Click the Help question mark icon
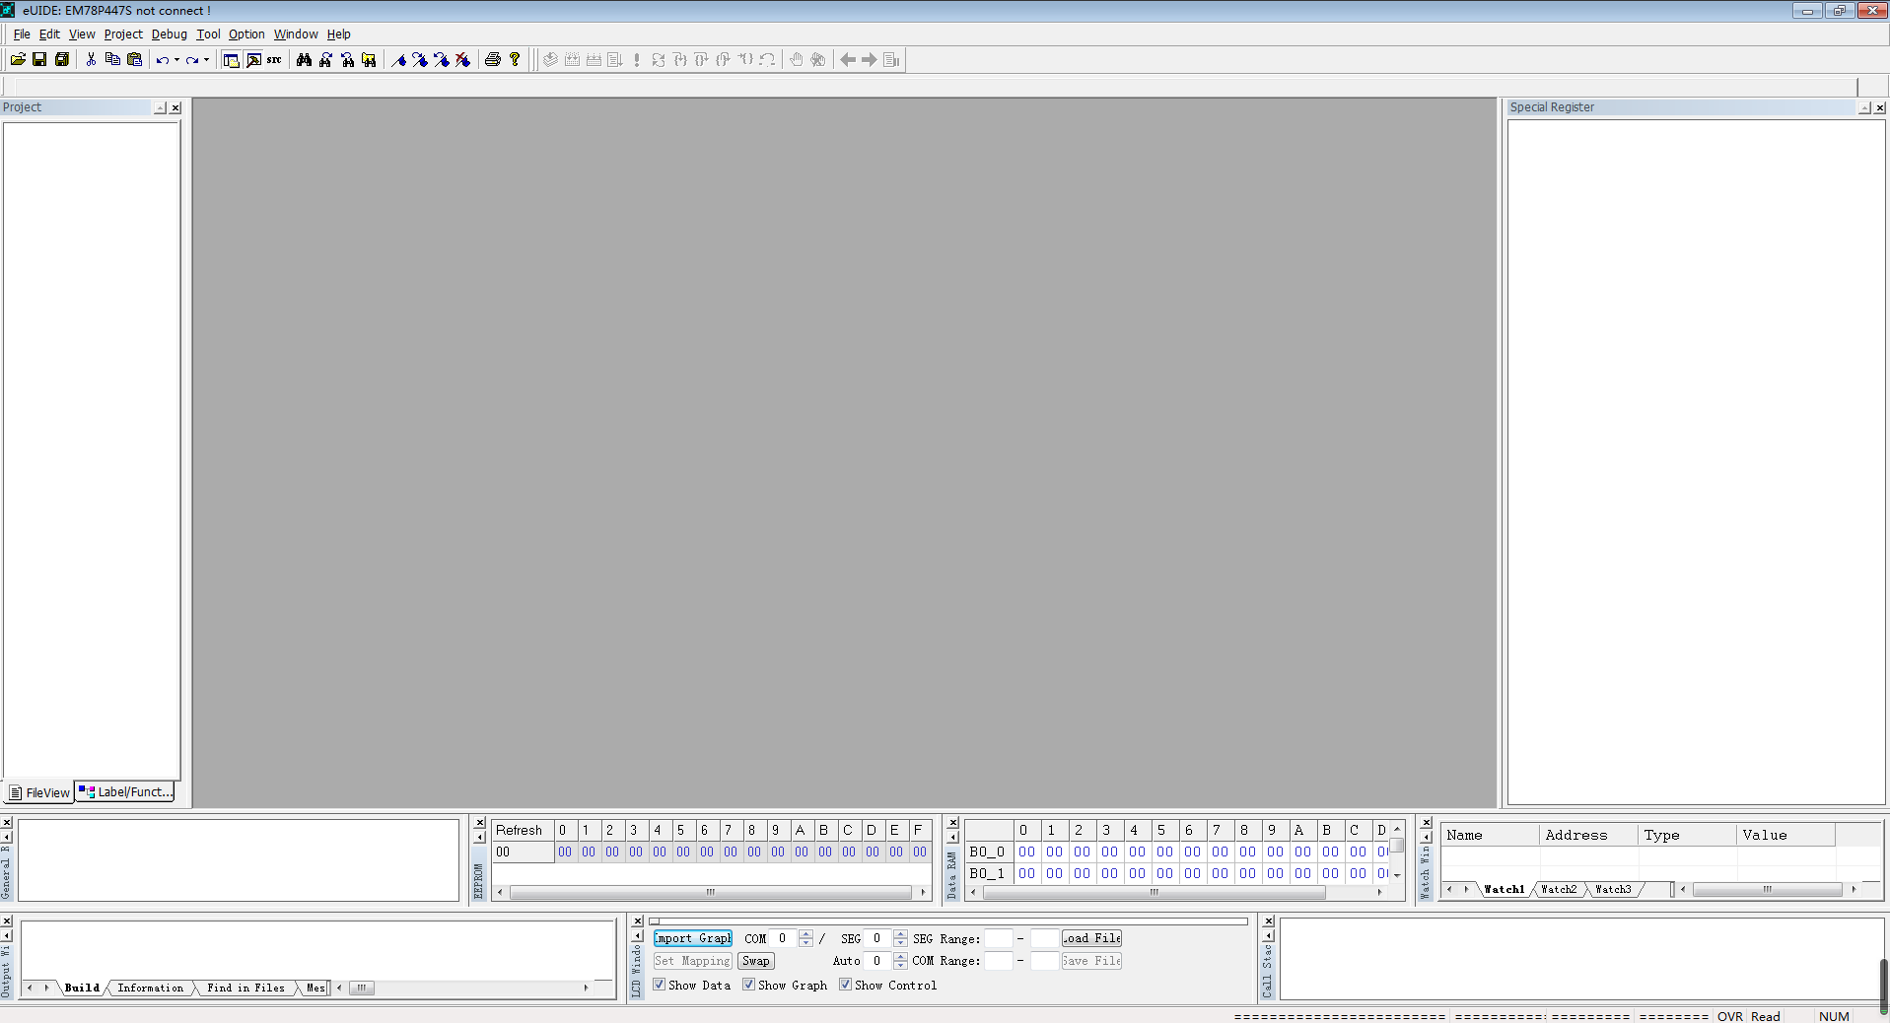 point(515,60)
